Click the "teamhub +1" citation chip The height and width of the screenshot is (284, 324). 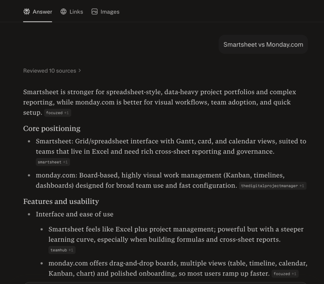[62, 250]
